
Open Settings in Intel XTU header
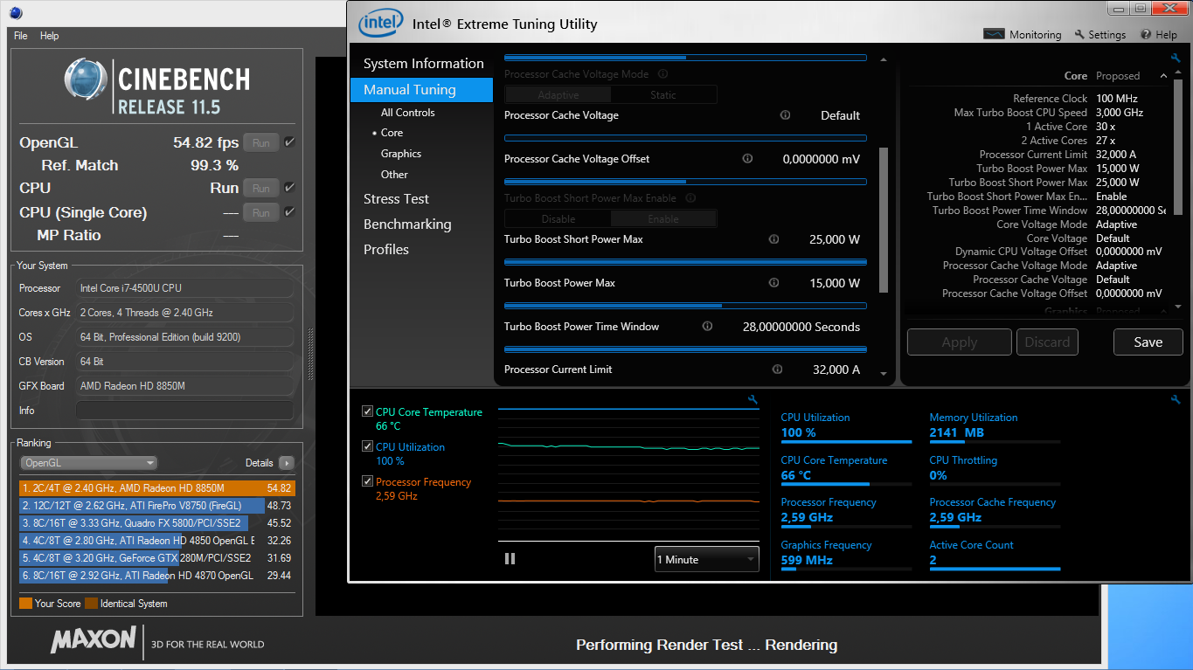1100,35
